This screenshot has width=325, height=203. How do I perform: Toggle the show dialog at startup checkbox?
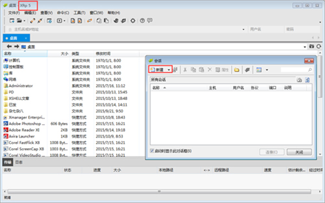152,150
